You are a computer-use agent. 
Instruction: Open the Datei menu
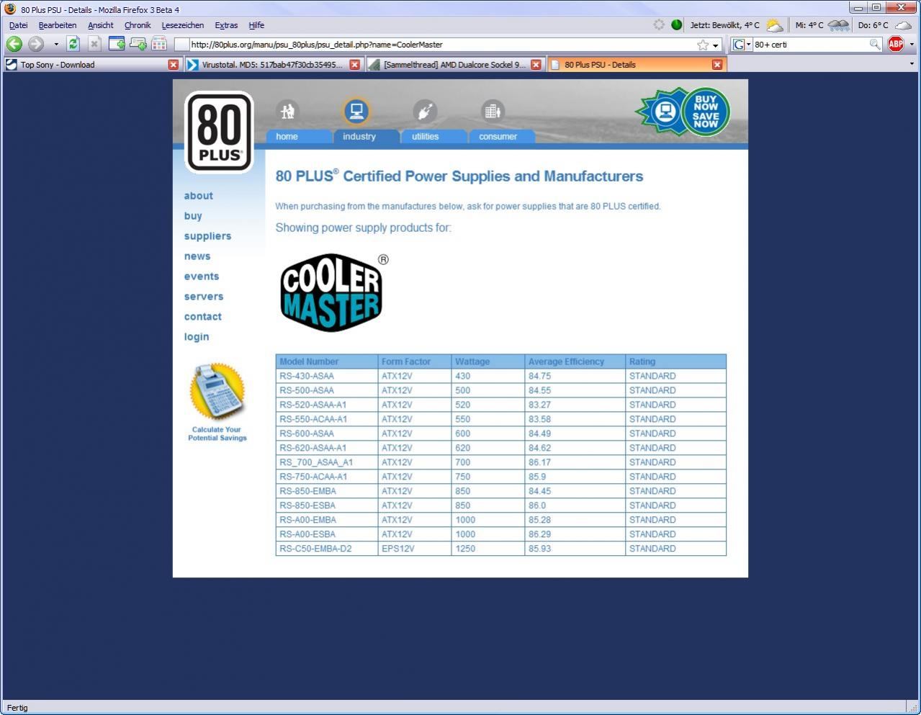click(x=18, y=25)
